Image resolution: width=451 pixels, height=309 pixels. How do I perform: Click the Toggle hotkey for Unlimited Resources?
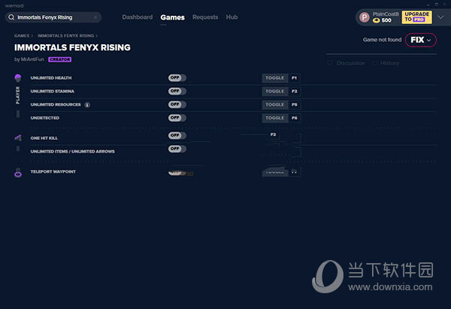click(281, 105)
